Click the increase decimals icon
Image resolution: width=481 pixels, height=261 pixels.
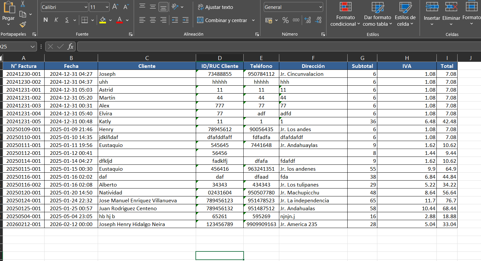(307, 20)
